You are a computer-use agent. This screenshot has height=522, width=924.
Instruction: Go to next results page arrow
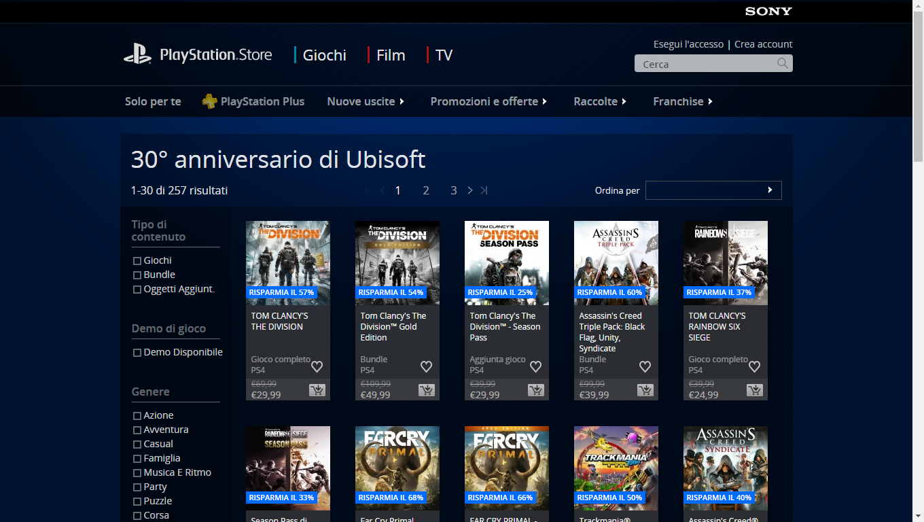pos(469,190)
